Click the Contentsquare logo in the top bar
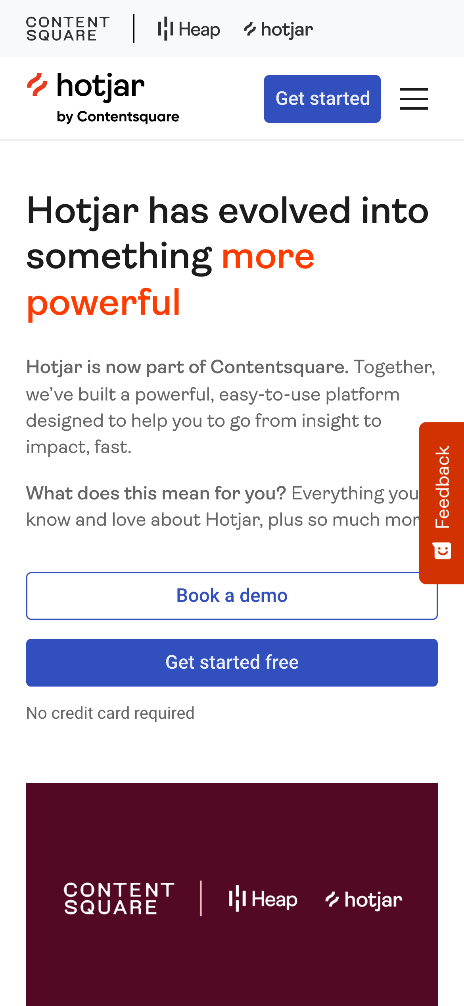This screenshot has width=464, height=1006. (67, 29)
